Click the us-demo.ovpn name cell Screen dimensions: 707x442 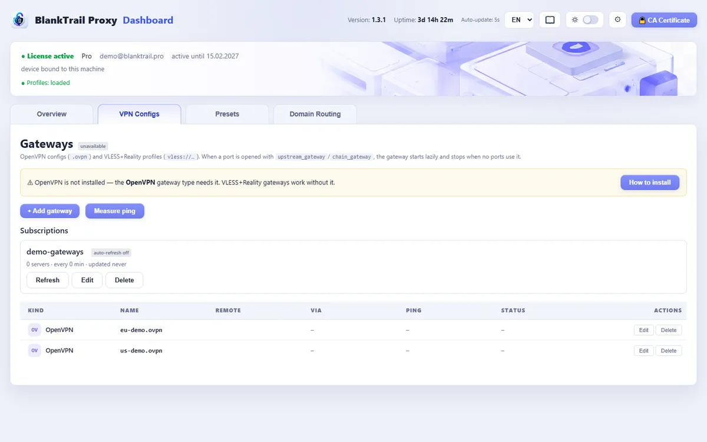(141, 351)
